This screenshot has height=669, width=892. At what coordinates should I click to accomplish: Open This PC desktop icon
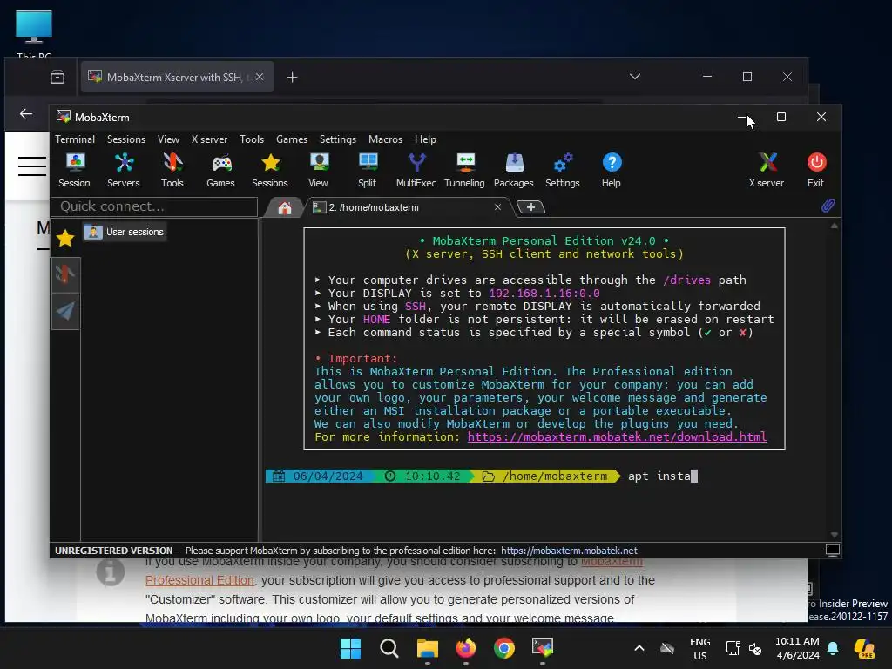click(x=34, y=34)
